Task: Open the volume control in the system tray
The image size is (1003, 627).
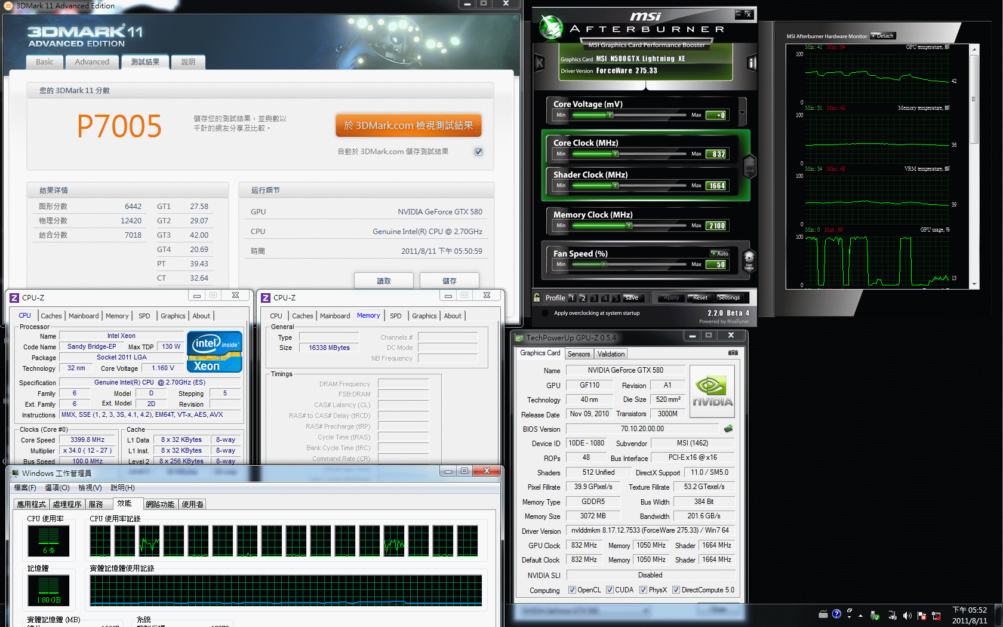Action: (x=907, y=615)
